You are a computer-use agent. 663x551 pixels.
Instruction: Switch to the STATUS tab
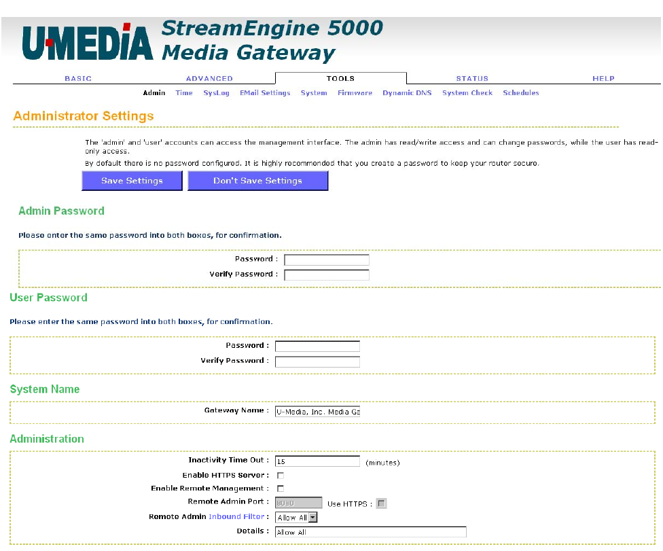point(472,78)
